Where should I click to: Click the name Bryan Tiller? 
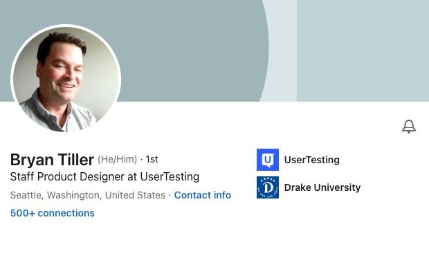[52, 160]
